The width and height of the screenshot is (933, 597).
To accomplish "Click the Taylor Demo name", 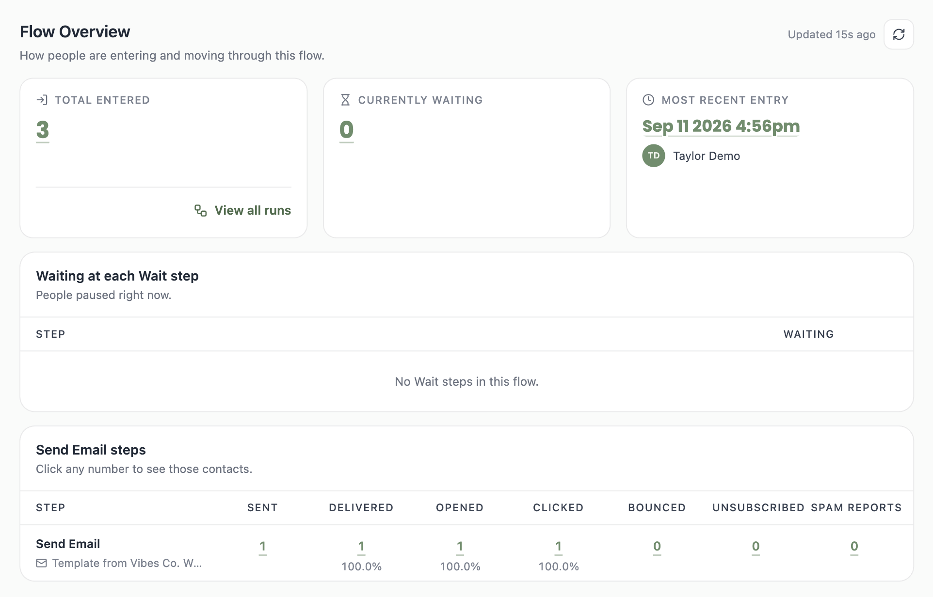I will point(707,156).
